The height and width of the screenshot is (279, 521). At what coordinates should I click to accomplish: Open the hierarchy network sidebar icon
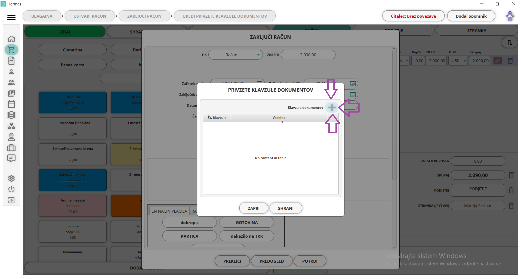click(x=11, y=126)
